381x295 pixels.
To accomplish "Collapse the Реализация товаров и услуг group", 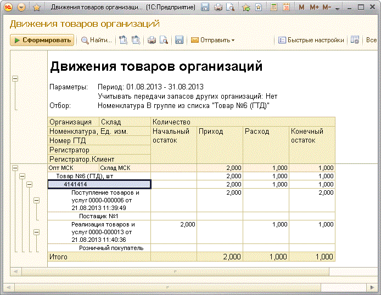I will (x=36, y=232).
